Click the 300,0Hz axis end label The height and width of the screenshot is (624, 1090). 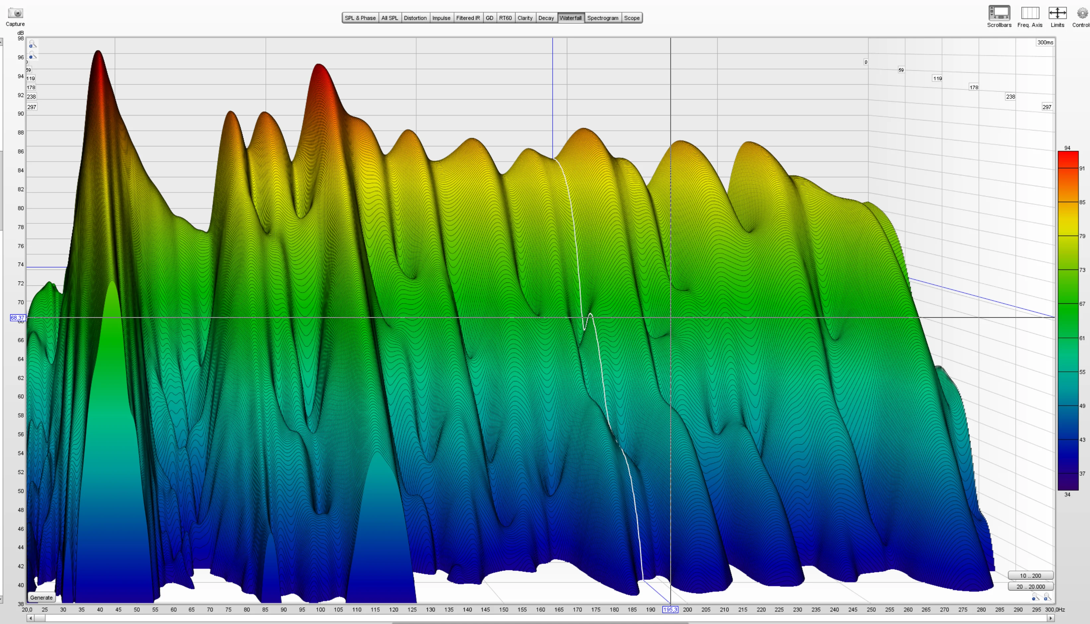click(1055, 609)
